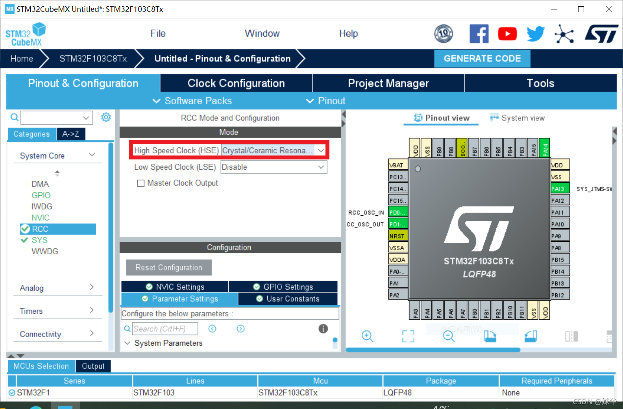The width and height of the screenshot is (623, 409).
Task: Go to the Home breadcrumb
Action: tap(22, 59)
